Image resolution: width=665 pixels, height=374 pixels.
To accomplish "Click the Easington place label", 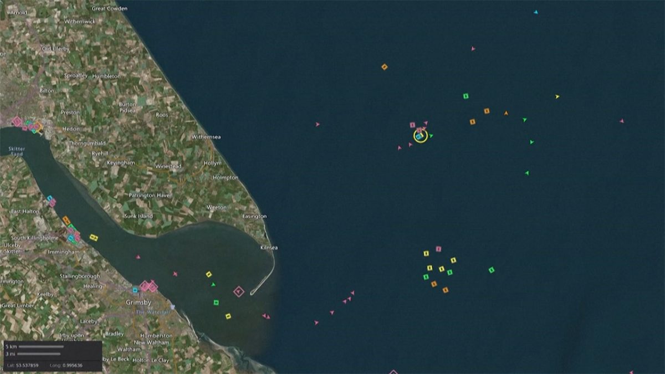I will 254,216.
